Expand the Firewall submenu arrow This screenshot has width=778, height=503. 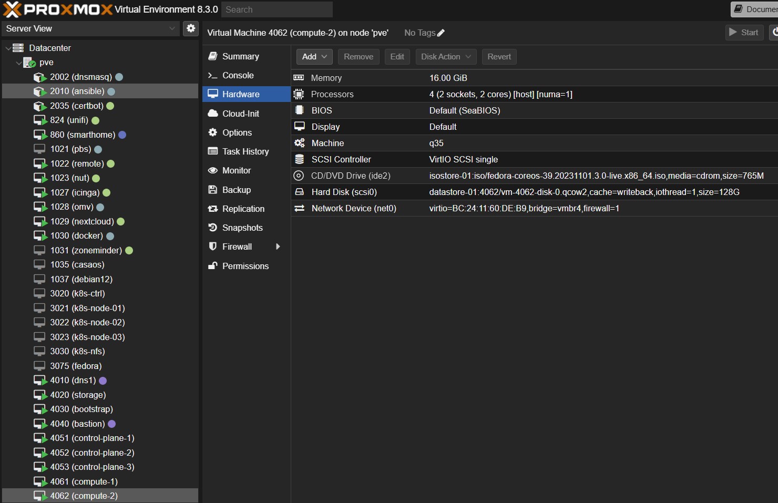[x=278, y=247]
